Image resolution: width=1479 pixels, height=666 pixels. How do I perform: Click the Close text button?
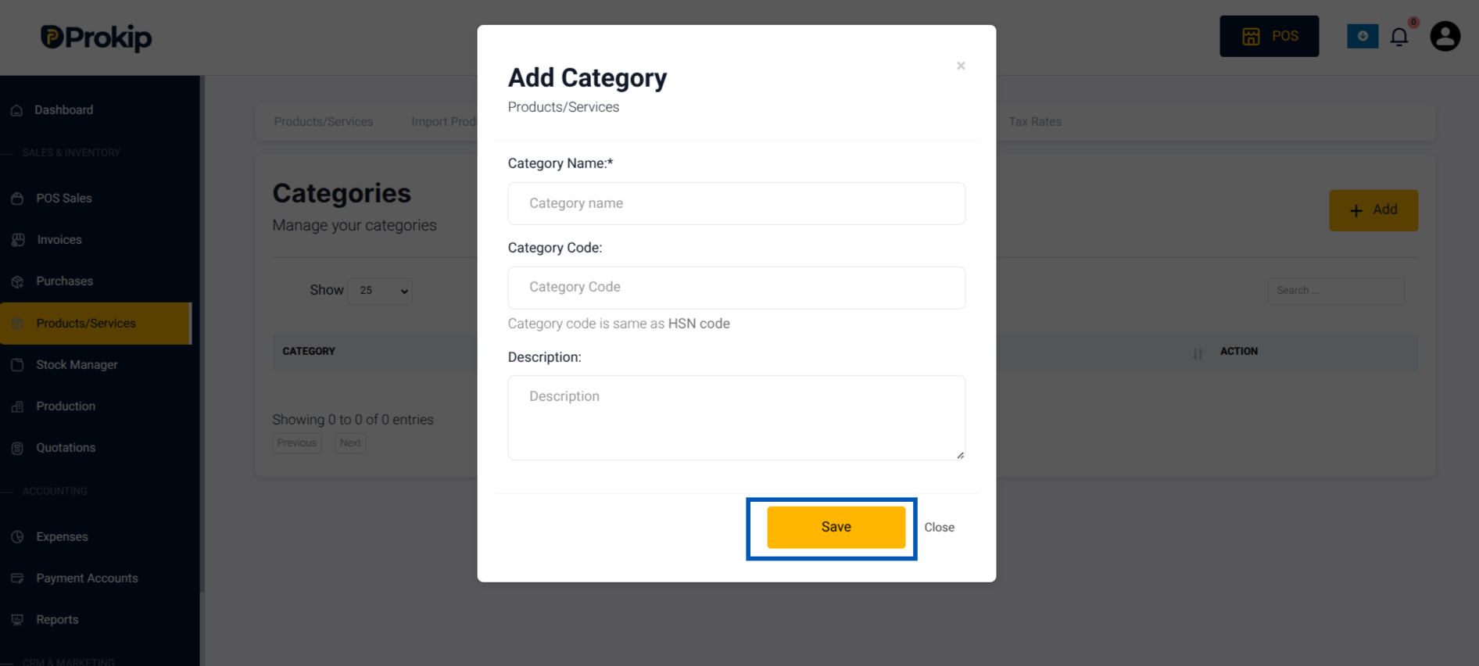click(939, 528)
